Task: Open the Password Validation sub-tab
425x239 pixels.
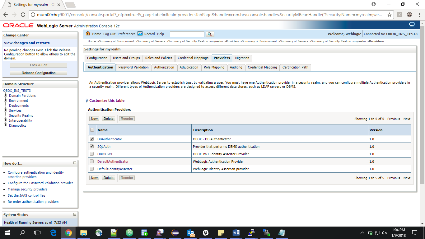Action: pyautogui.click(x=134, y=67)
